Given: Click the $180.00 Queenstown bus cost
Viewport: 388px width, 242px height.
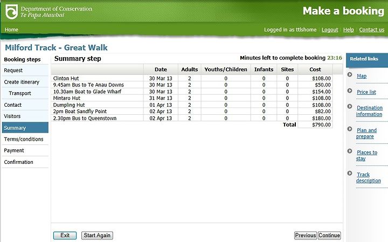Looking at the screenshot, I should pos(321,118).
